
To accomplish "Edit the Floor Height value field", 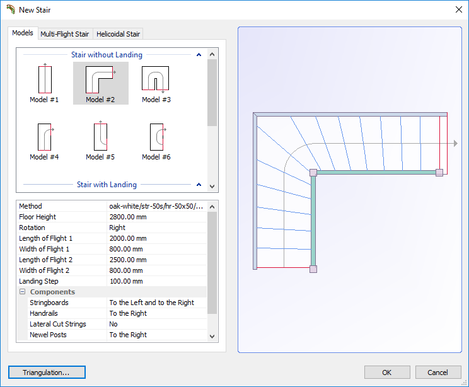I will pos(157,217).
